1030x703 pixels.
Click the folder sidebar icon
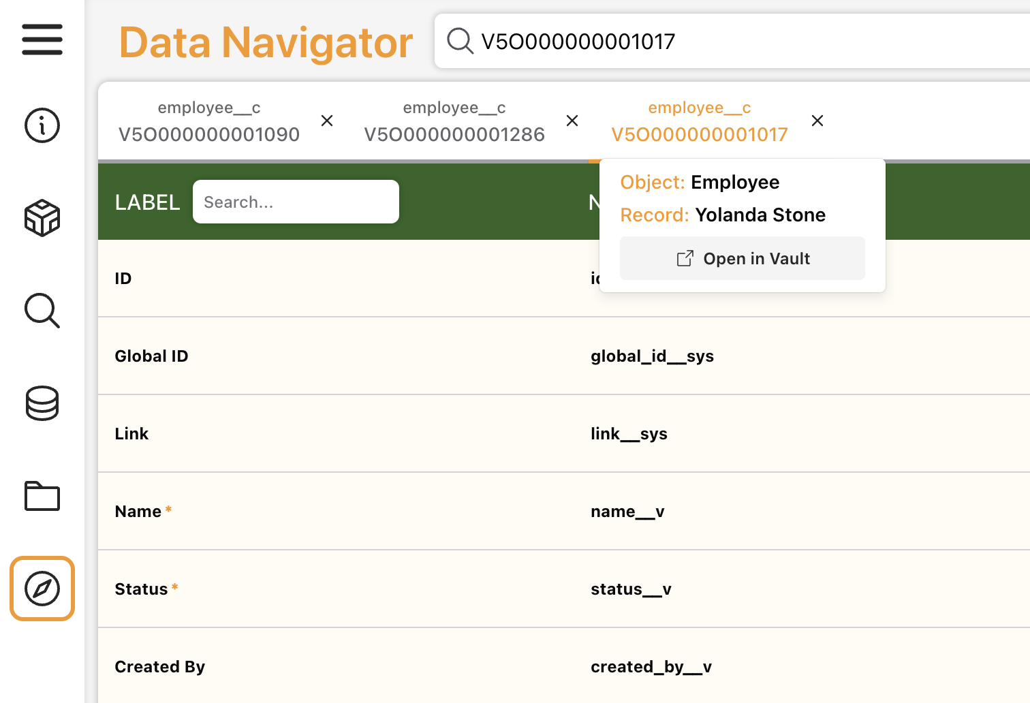point(42,496)
